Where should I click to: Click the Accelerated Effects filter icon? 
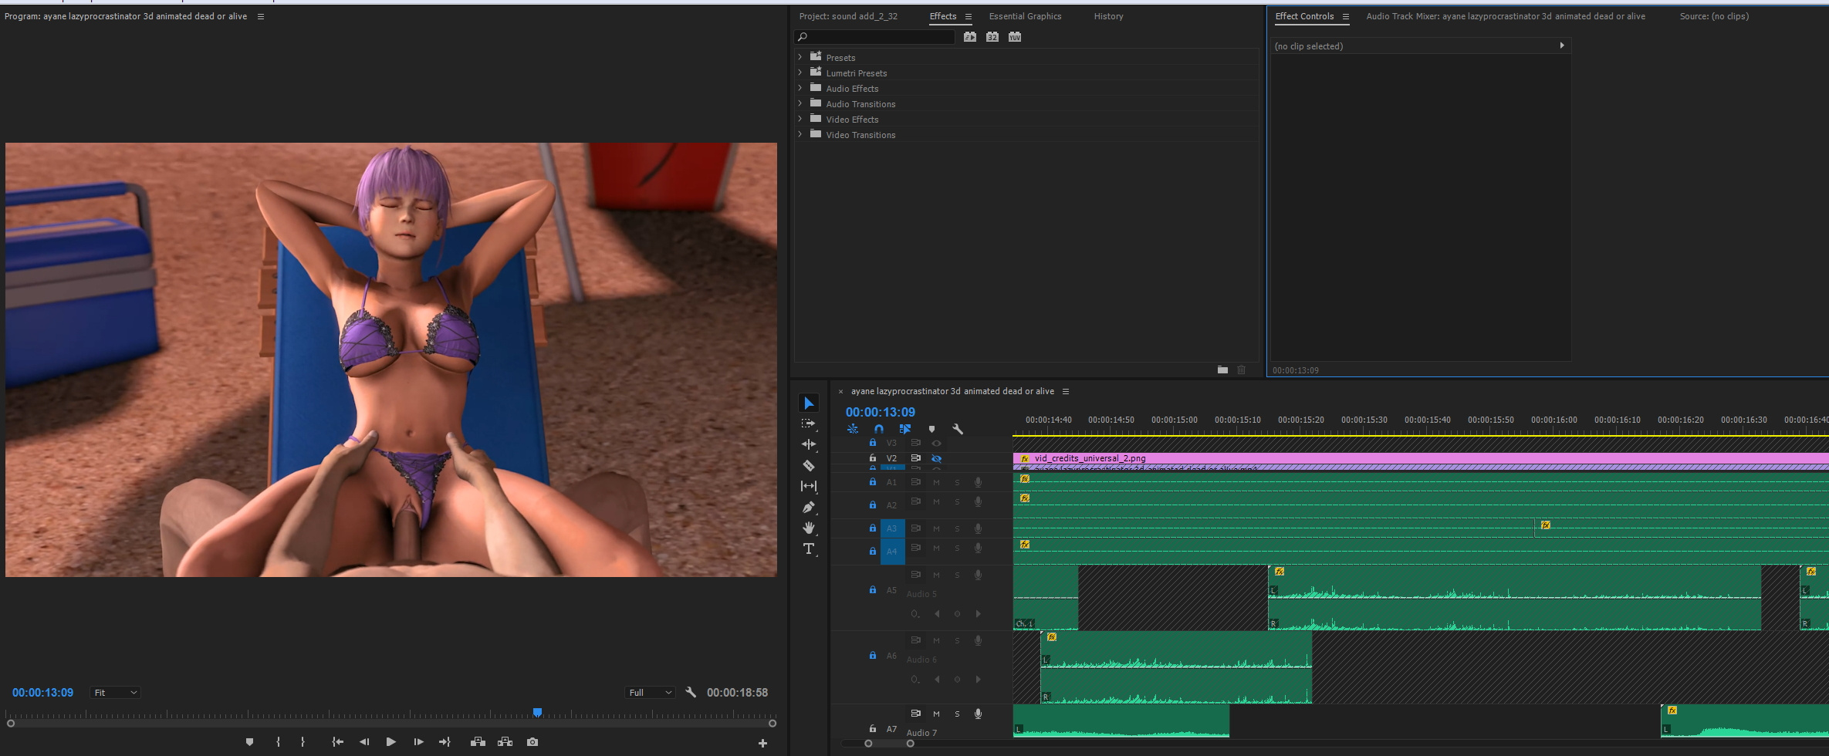click(x=970, y=37)
